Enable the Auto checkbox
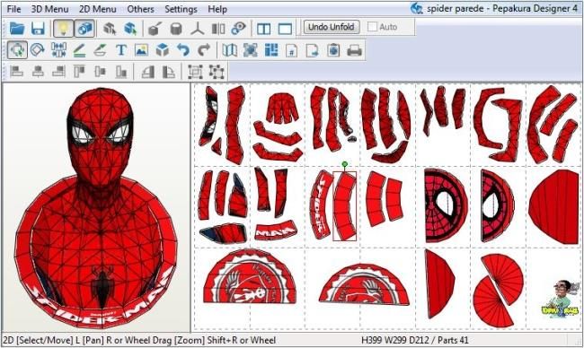The width and height of the screenshot is (584, 348). (x=372, y=27)
